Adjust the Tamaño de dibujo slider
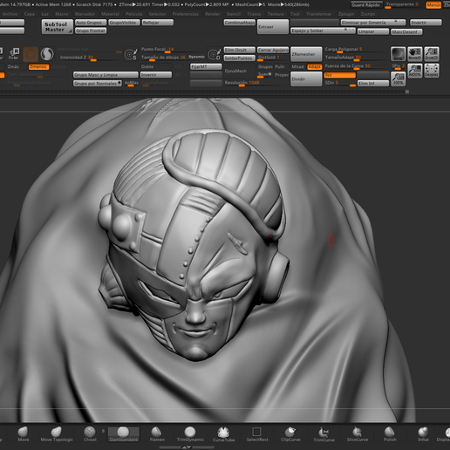This screenshot has height=450, width=450. pos(163,58)
